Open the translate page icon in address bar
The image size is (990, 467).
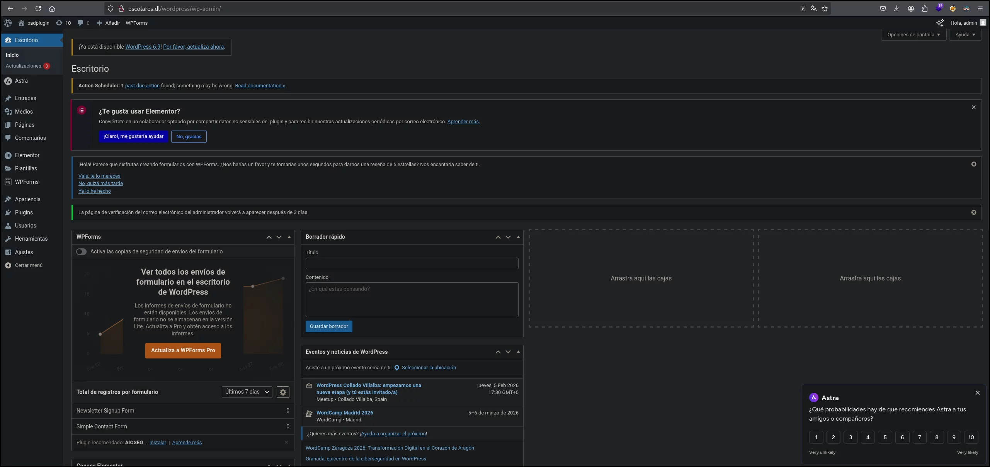click(x=813, y=8)
